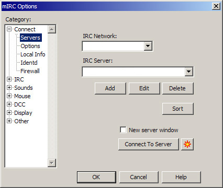Expand the Display category node
Screen dimensions: 223x188
(x=9, y=113)
